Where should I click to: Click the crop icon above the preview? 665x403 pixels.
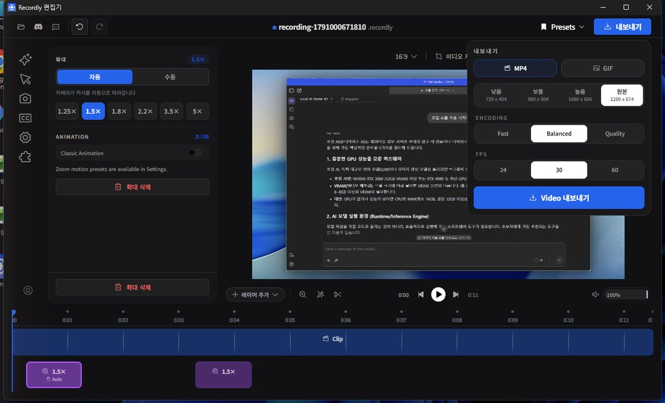pyautogui.click(x=438, y=56)
